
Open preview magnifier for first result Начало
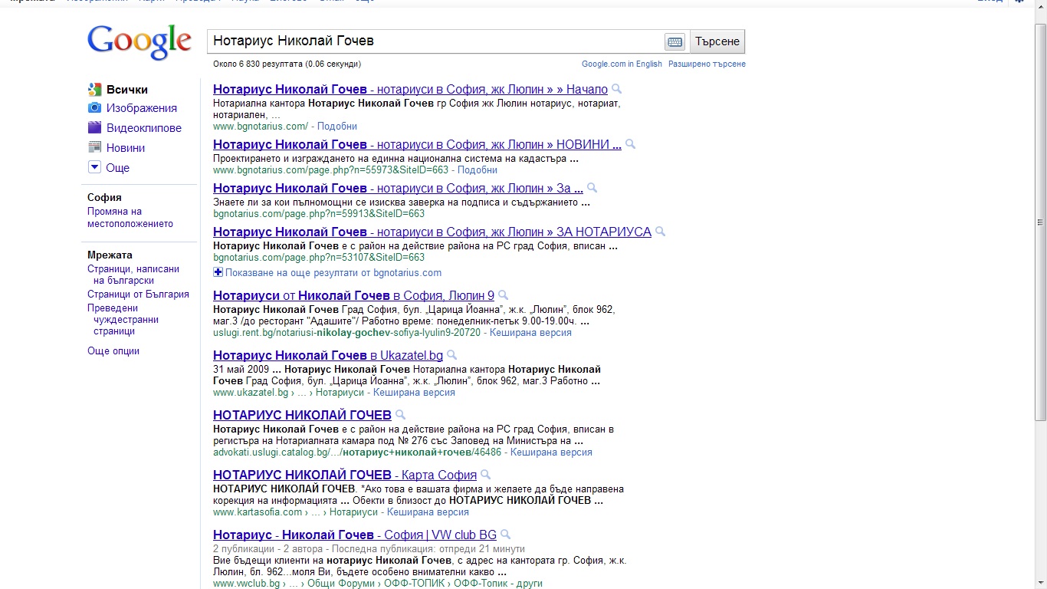click(617, 89)
